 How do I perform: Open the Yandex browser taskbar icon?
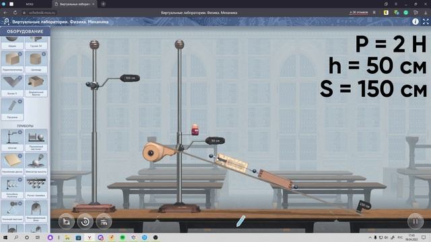click(90, 237)
